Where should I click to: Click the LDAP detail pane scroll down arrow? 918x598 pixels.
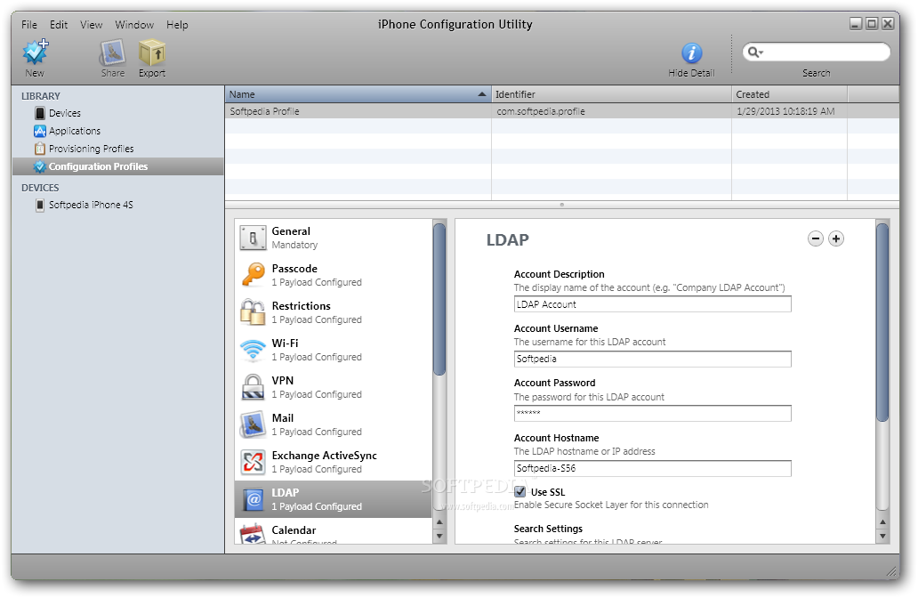click(x=882, y=536)
